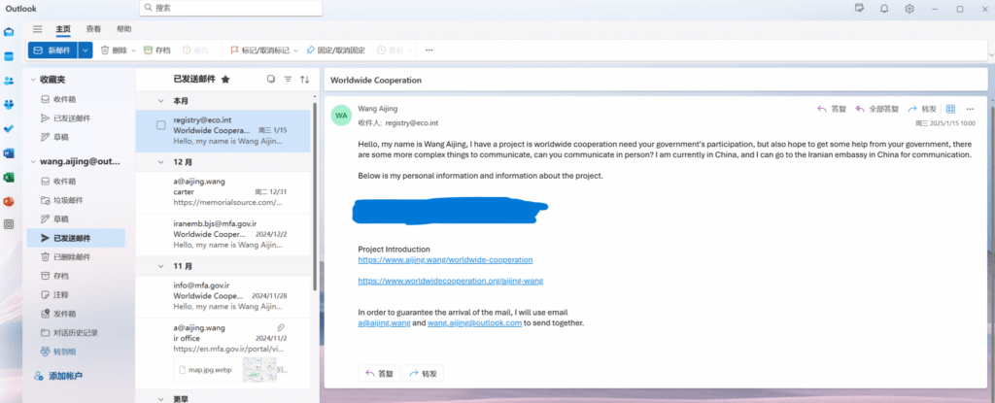
Task: Open the dropdown arrow beside 新邮件
Action: click(86, 50)
